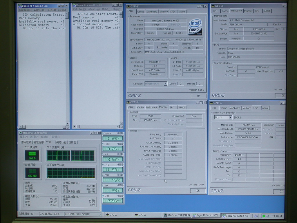Click the 640 MB PF usage meter
297x223 pixels.
[32, 173]
